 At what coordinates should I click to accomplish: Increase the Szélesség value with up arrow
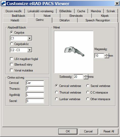[86, 75]
